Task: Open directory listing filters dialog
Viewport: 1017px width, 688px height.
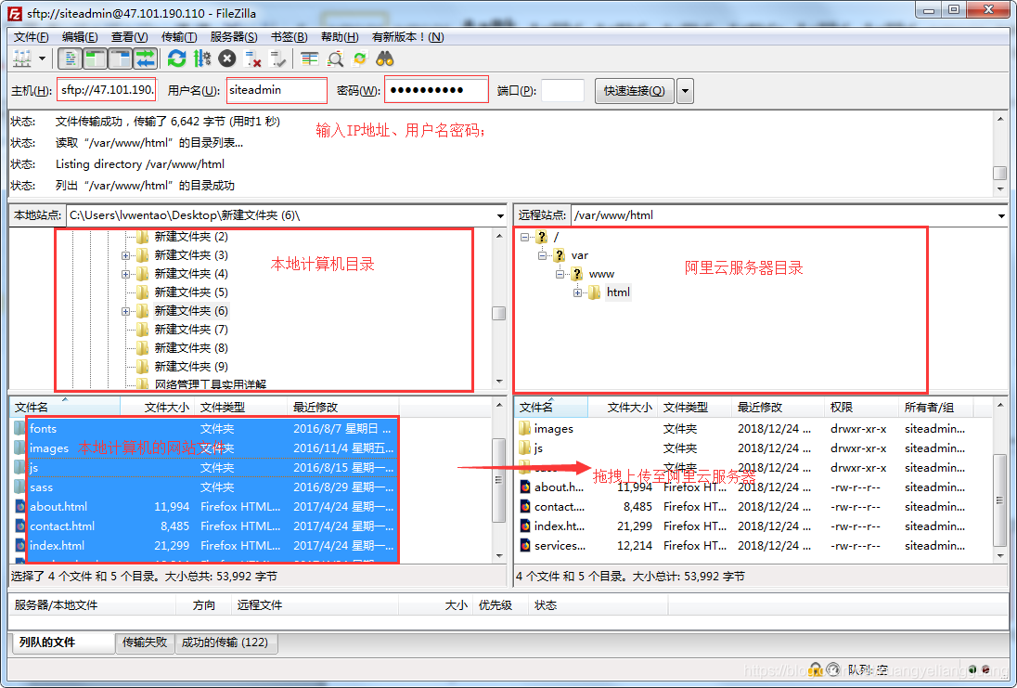Action: click(x=309, y=58)
